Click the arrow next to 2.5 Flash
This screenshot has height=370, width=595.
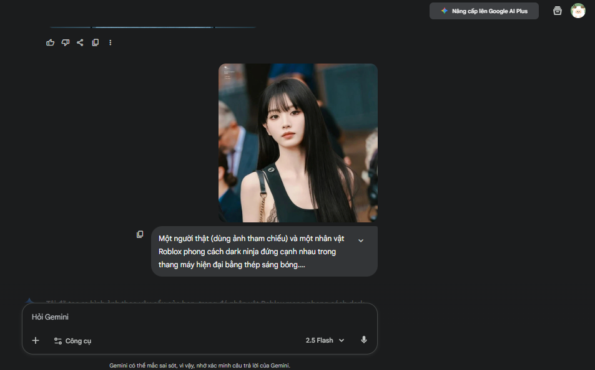tap(342, 341)
